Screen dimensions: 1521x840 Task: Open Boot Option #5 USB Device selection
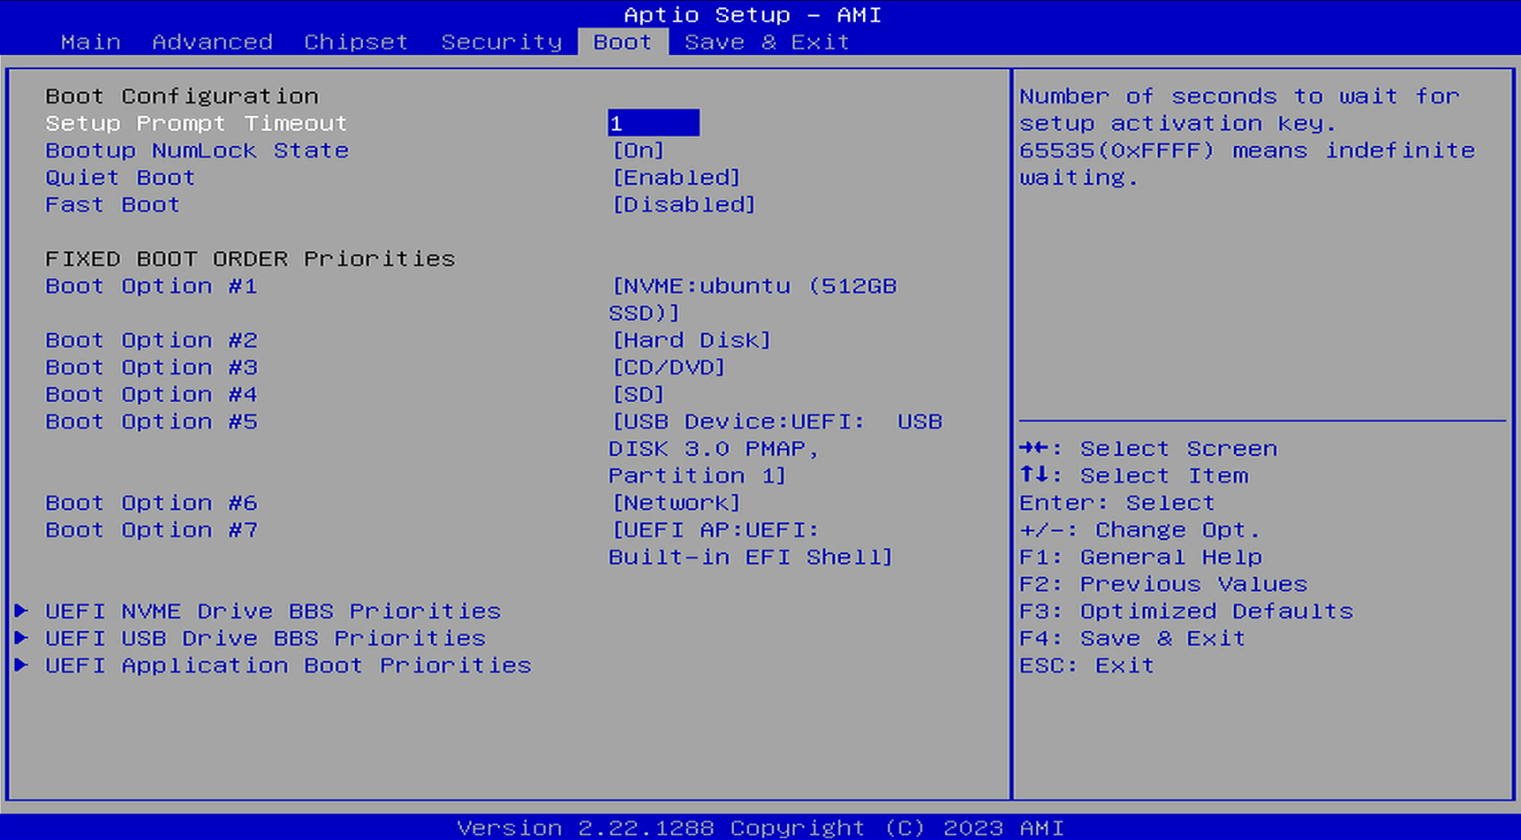click(776, 422)
